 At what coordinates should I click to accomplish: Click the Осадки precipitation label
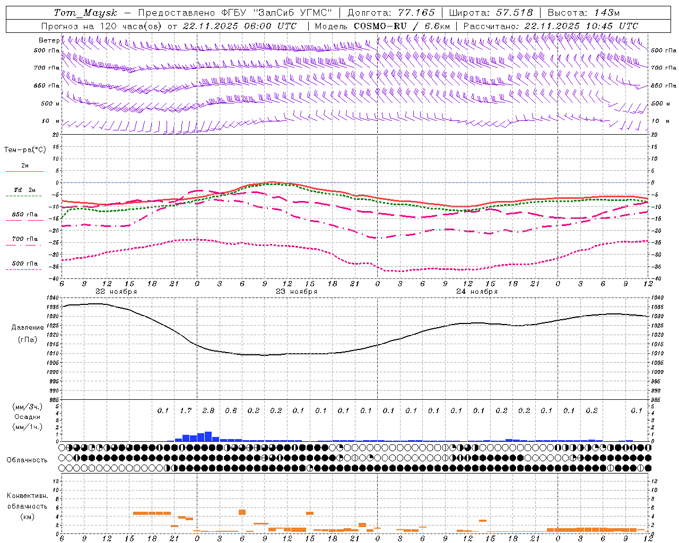pos(27,417)
